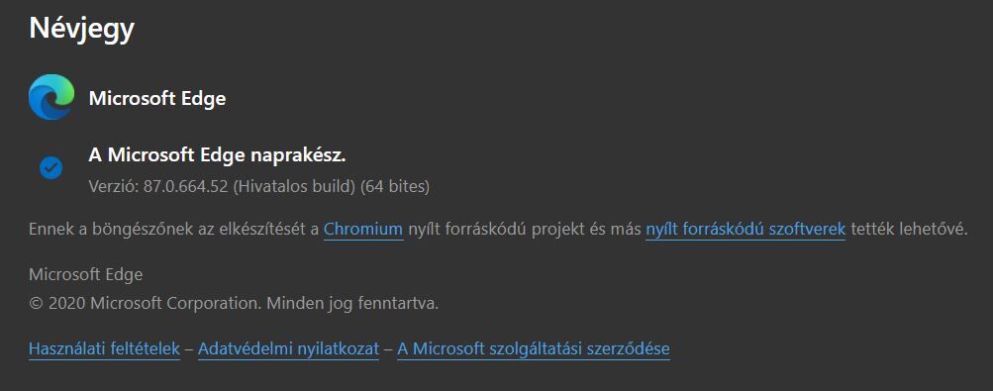Image resolution: width=993 pixels, height=391 pixels.
Task: Open the Chromium project link
Action: pos(363,229)
